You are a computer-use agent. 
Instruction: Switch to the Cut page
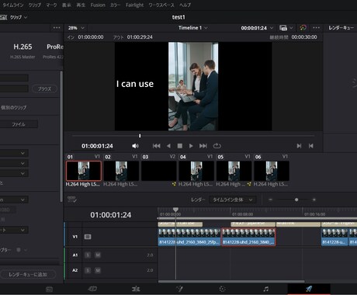click(92, 289)
